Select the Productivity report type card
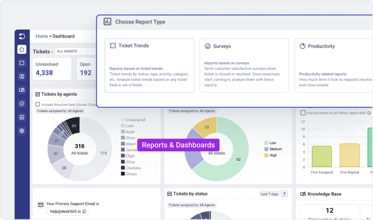The width and height of the screenshot is (373, 220). pos(334,66)
